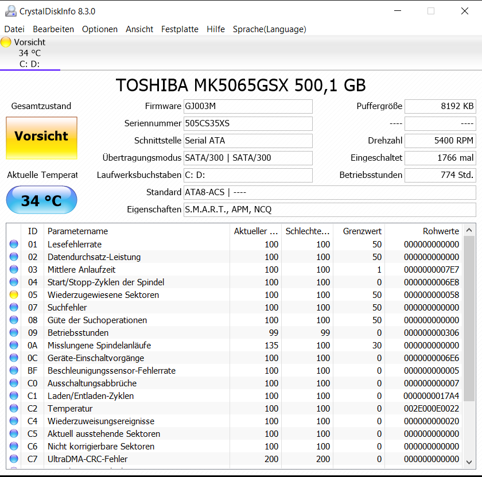
Task: Click the status dot for Suchfehler
Action: (x=14, y=307)
